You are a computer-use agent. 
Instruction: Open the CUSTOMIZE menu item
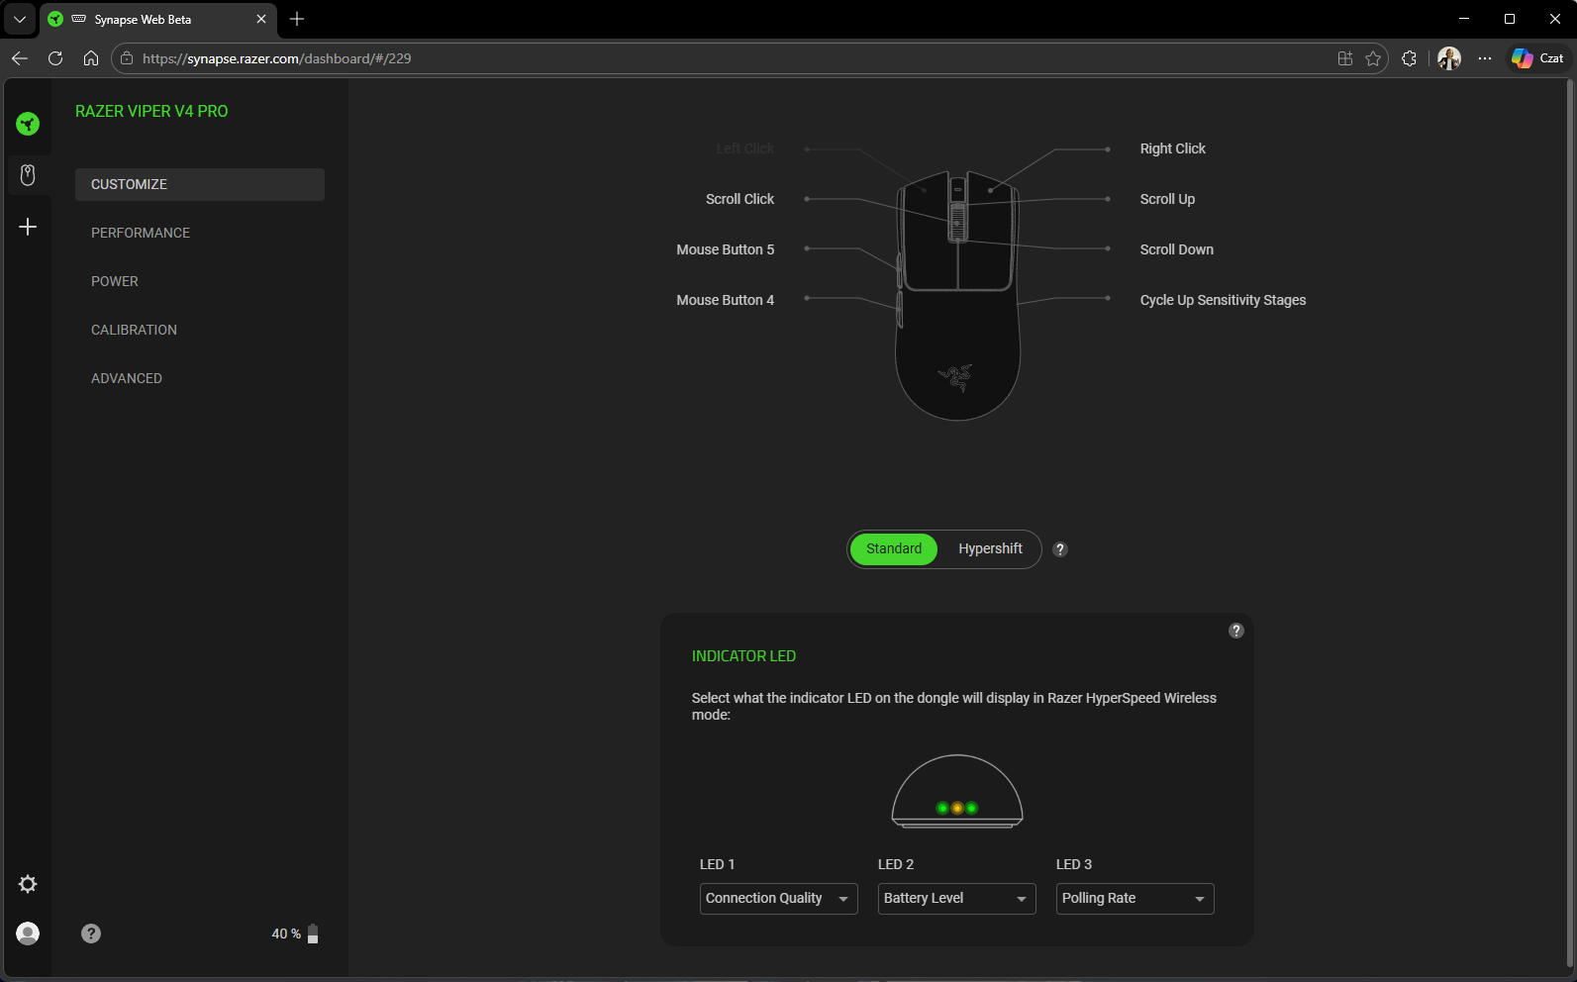(200, 184)
